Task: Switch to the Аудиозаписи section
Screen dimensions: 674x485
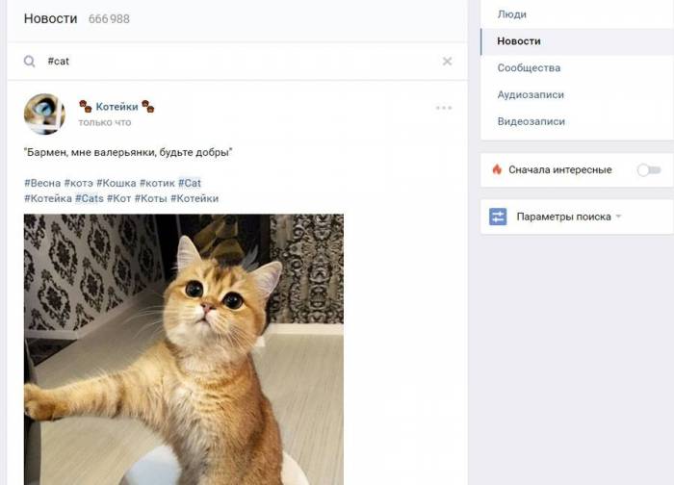Action: pos(531,95)
